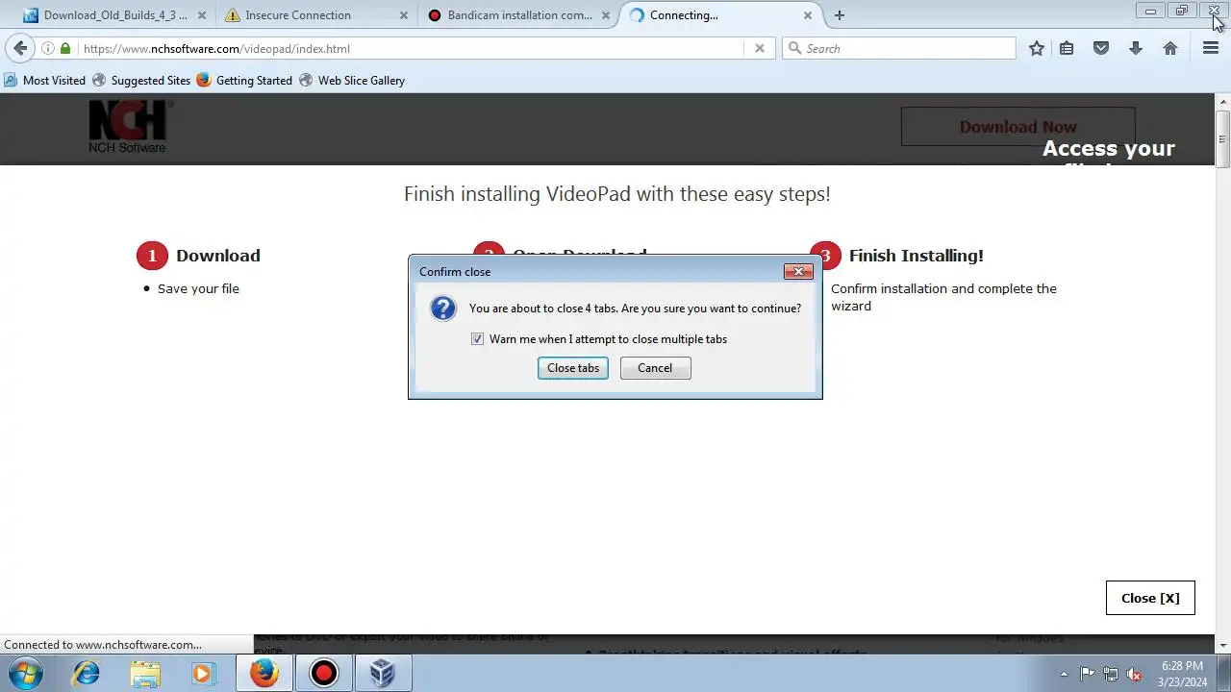The image size is (1231, 692).
Task: Go to the Firefox home page
Action: [x=1170, y=48]
